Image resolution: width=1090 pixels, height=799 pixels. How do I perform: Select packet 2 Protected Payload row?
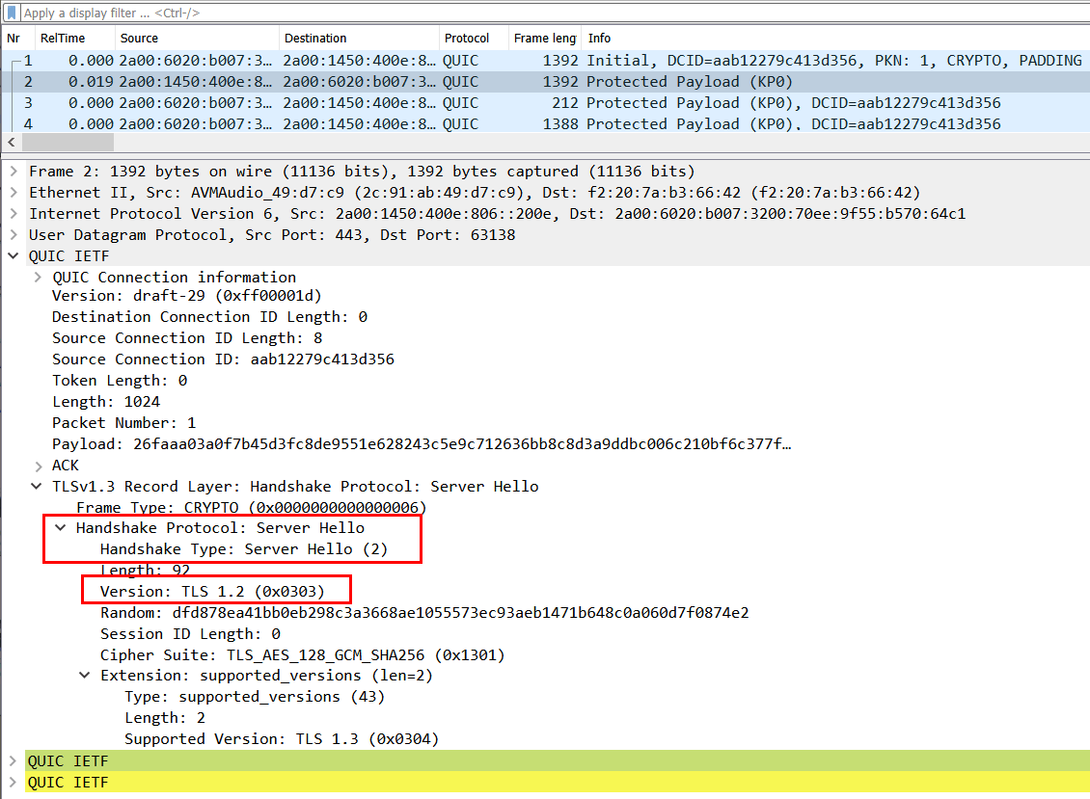[546, 81]
